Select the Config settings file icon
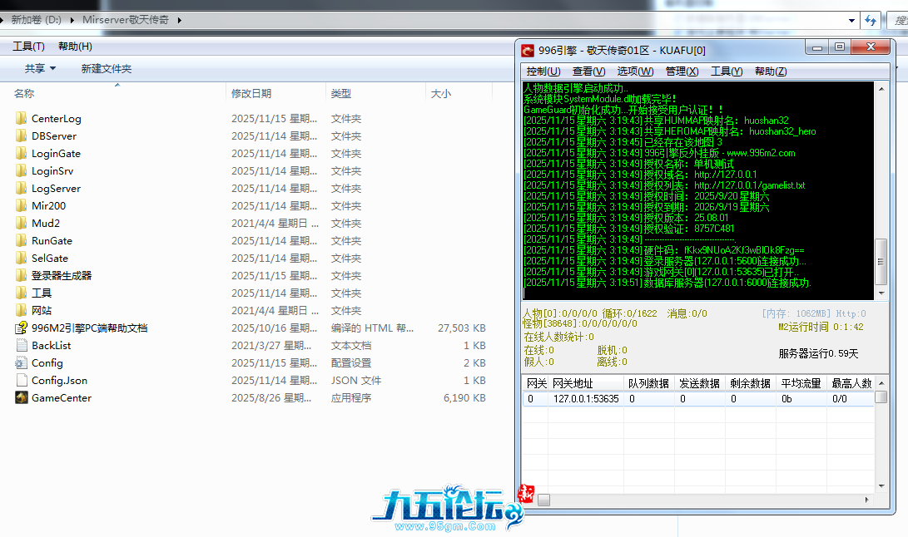Image resolution: width=908 pixels, height=537 pixels. pyautogui.click(x=22, y=362)
